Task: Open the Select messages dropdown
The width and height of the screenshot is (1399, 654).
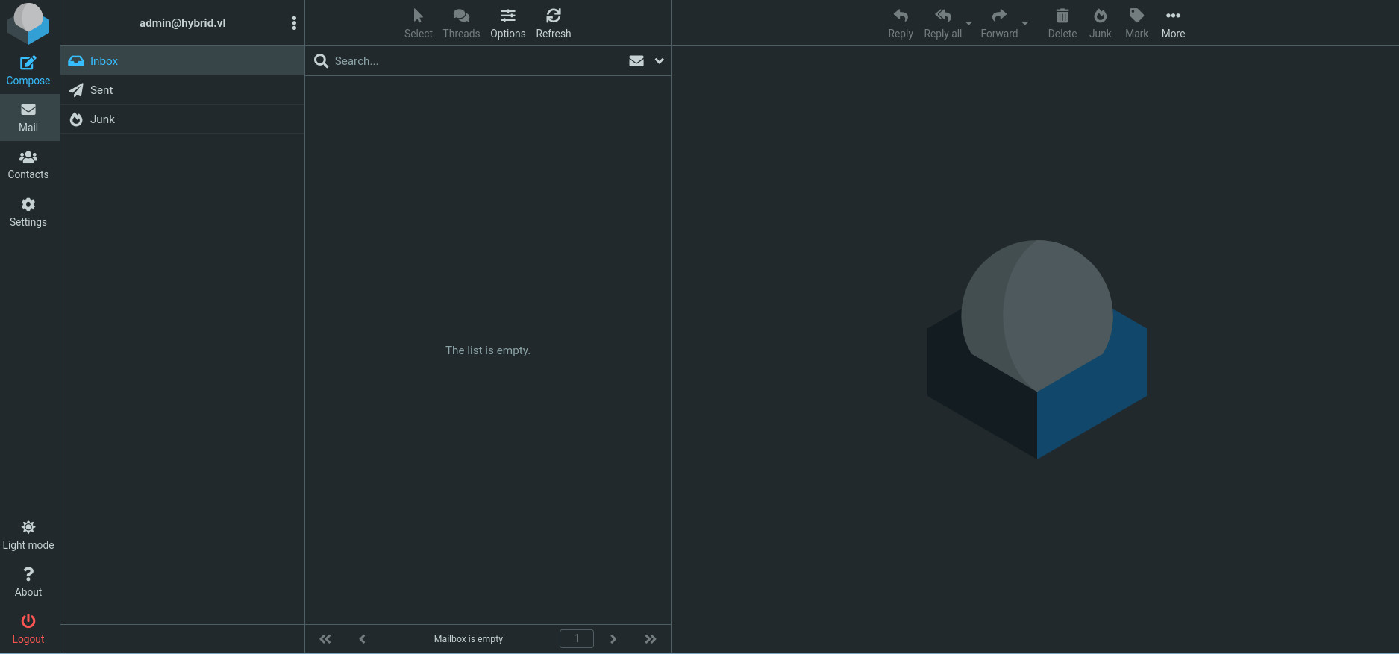Action: click(418, 23)
